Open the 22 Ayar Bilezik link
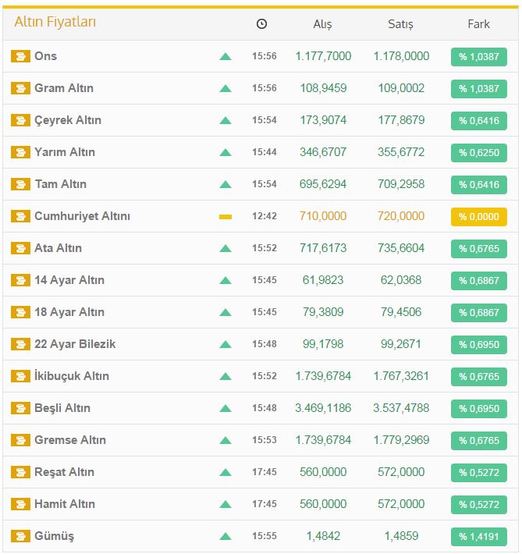Image resolution: width=522 pixels, height=554 pixels. [75, 344]
